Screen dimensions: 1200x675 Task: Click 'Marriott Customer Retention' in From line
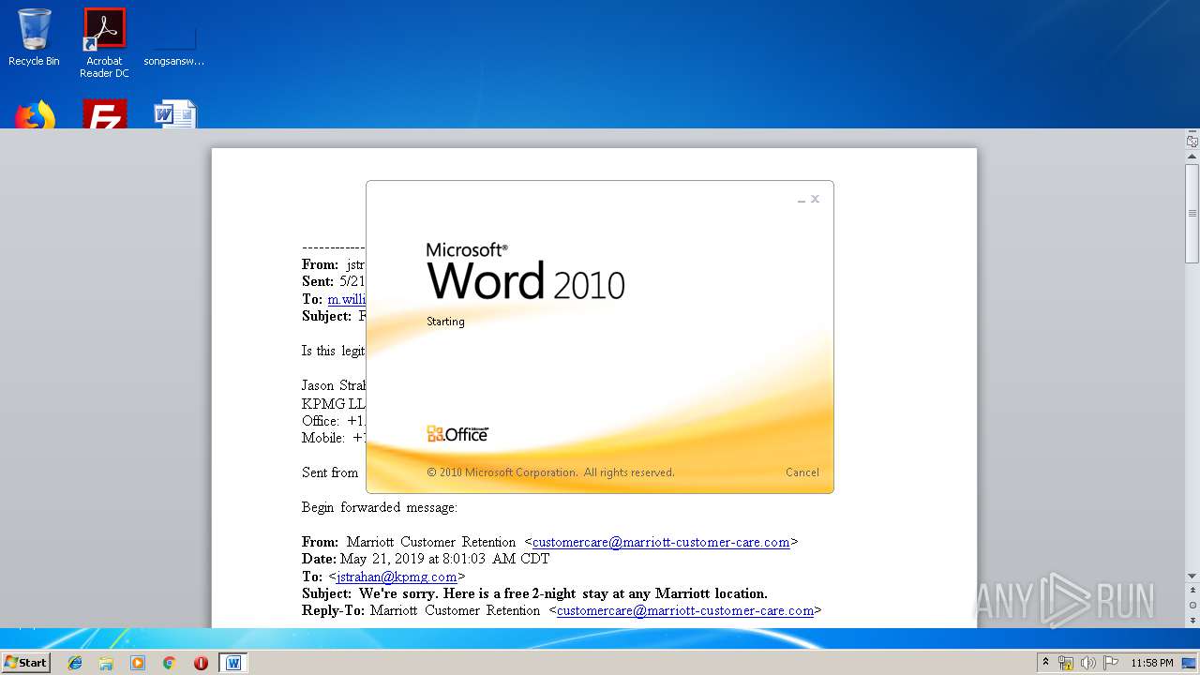click(x=431, y=542)
